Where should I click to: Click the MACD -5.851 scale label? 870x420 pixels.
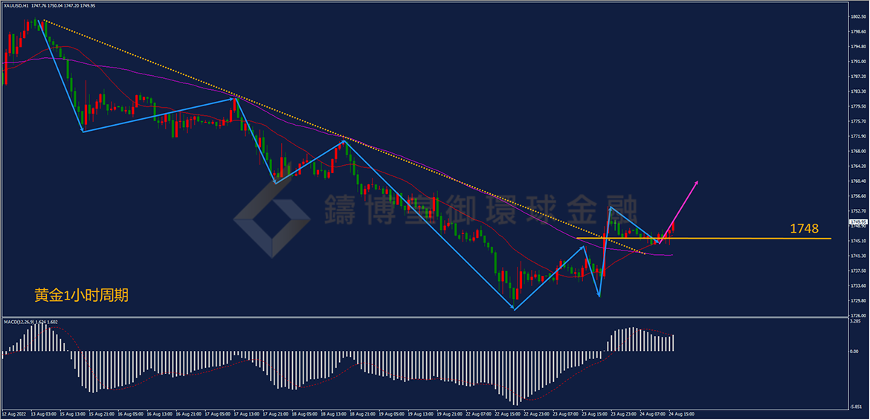point(856,407)
